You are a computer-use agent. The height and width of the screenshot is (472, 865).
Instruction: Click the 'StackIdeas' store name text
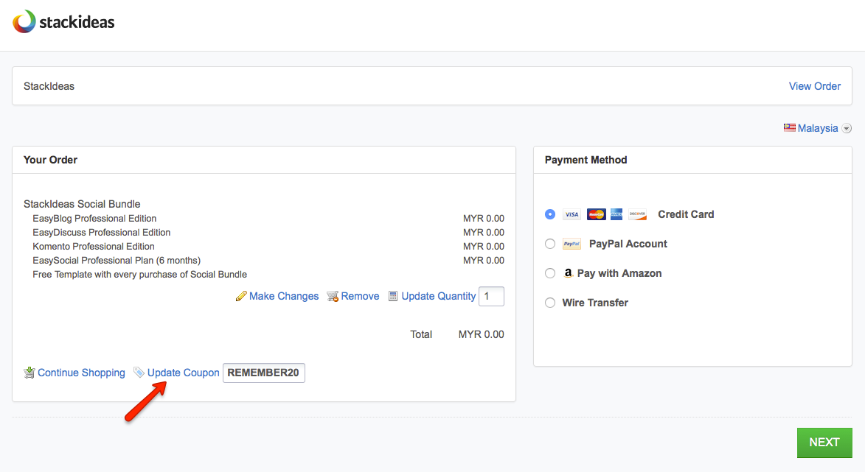pos(49,86)
